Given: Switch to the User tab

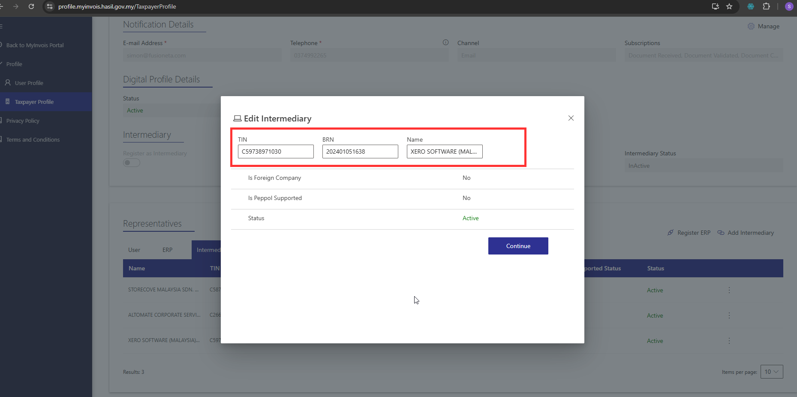Looking at the screenshot, I should point(134,250).
